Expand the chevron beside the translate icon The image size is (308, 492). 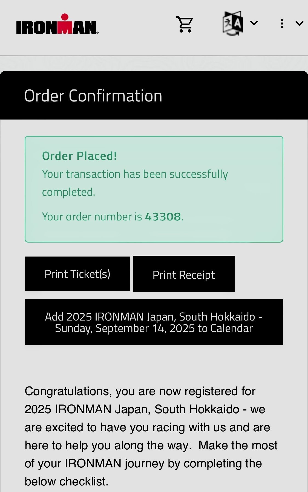click(x=254, y=23)
